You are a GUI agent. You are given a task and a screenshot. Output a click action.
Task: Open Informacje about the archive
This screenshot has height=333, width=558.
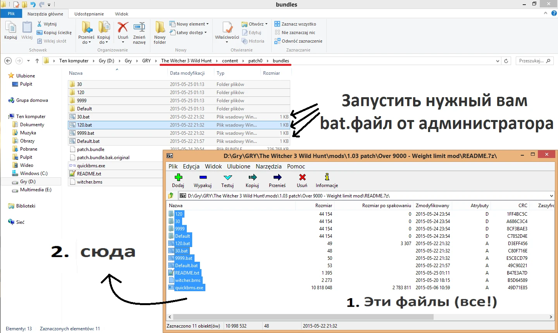(x=327, y=181)
